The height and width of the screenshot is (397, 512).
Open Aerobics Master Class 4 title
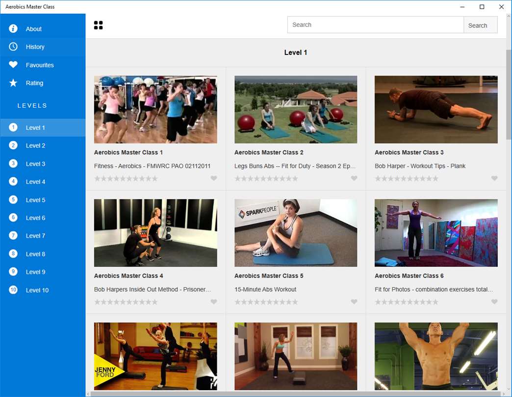pyautogui.click(x=128, y=275)
